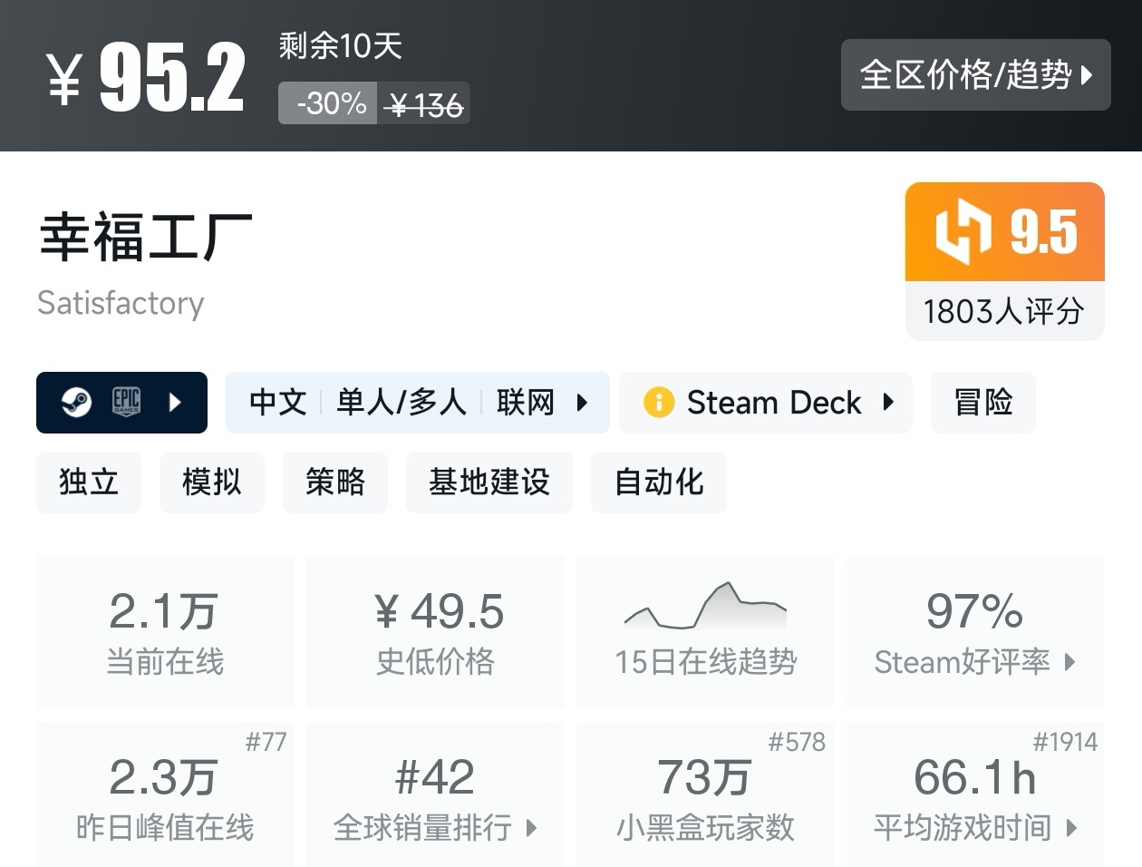The image size is (1142, 867).
Task: Click the 单人/多人 player mode label
Action: click(x=402, y=402)
